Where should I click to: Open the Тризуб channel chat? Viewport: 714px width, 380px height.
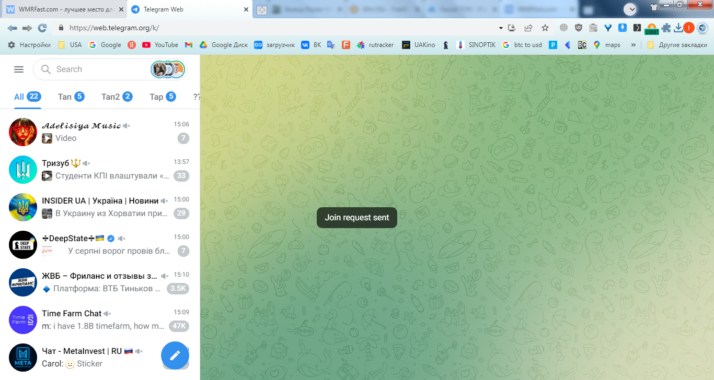(x=100, y=170)
